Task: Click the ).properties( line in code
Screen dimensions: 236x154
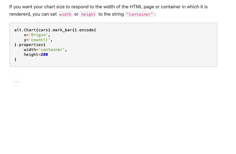Action: 30,45
